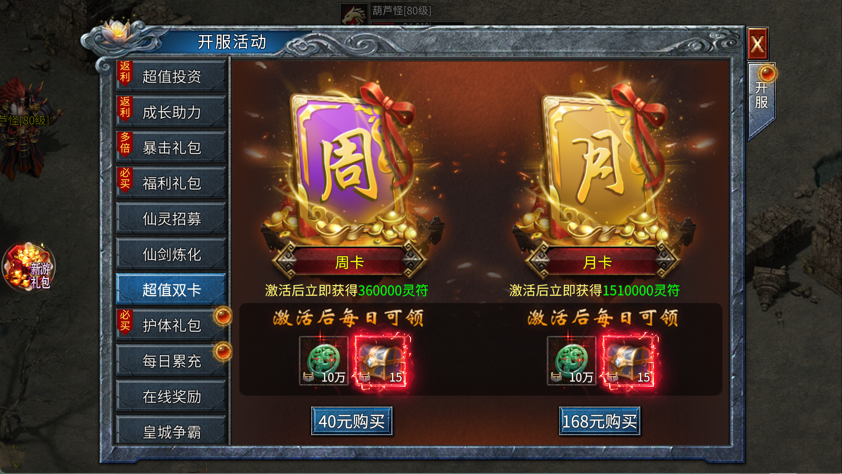
Task: Select the monthly card treasure chest reward
Action: click(628, 361)
